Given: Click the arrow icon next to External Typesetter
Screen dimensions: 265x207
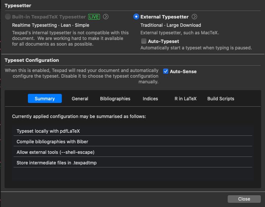Looking at the screenshot, I should point(194,17).
